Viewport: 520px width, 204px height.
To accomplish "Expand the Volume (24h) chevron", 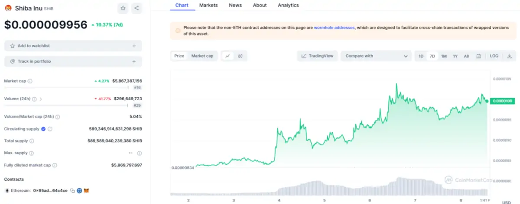I will [x=41, y=99].
